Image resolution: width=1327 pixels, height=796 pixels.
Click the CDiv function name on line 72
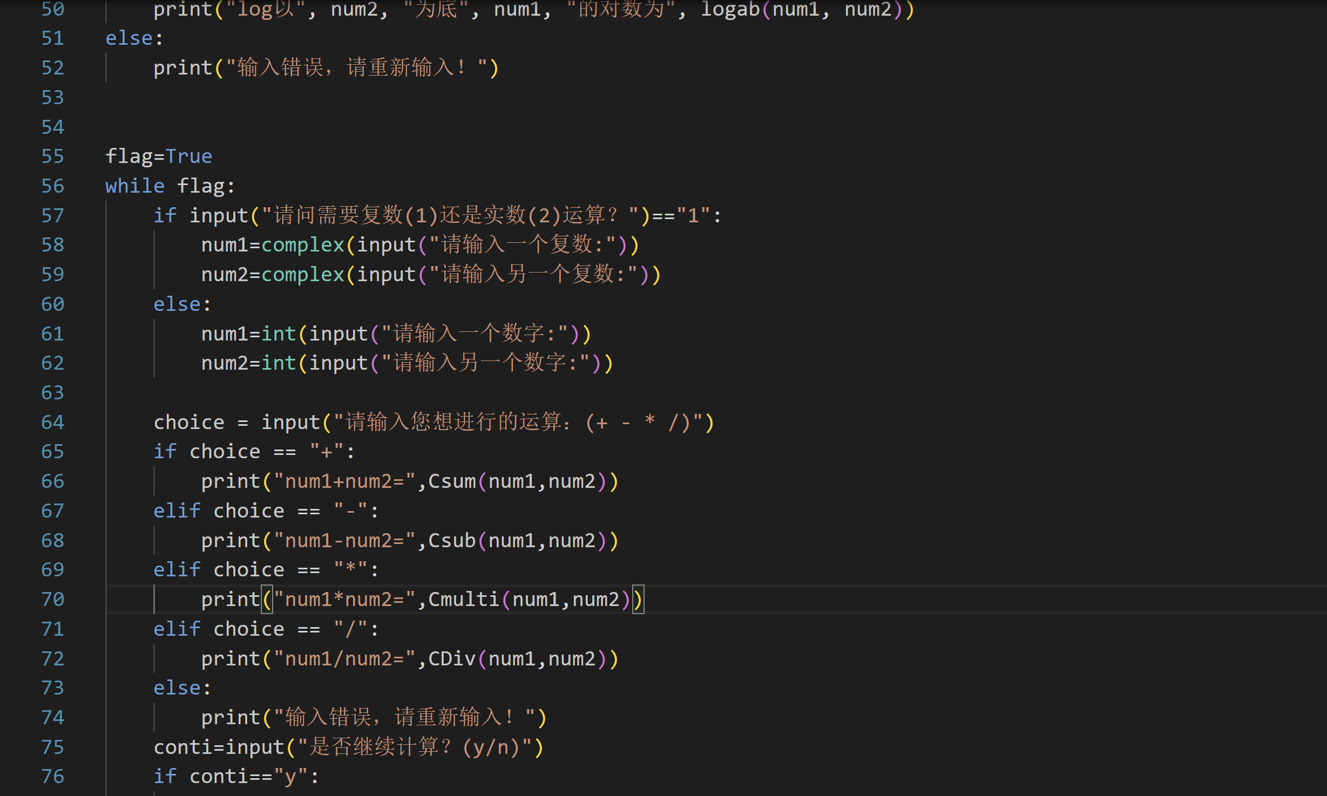(452, 659)
